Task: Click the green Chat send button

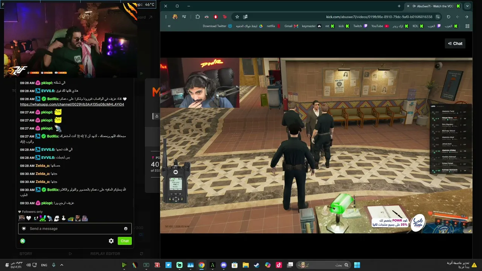Action: pos(125,241)
